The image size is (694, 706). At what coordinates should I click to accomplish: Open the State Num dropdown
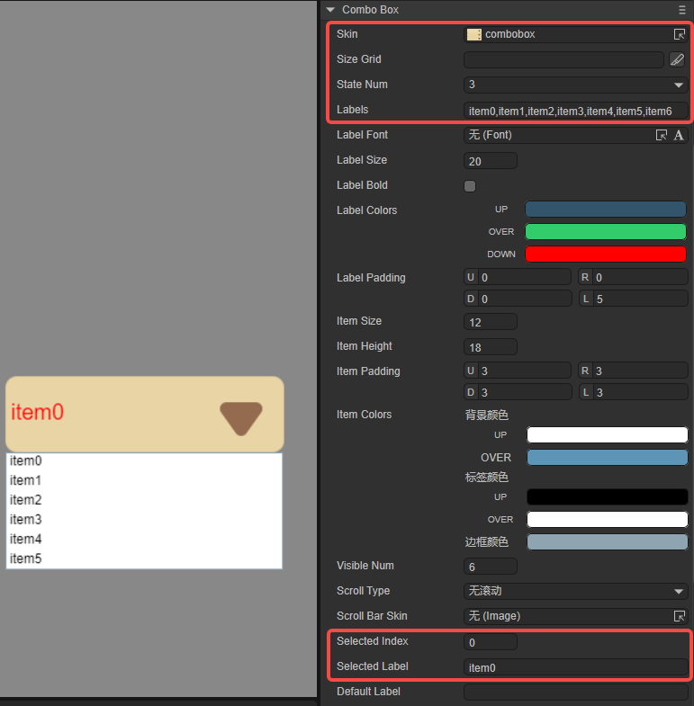pyautogui.click(x=575, y=85)
